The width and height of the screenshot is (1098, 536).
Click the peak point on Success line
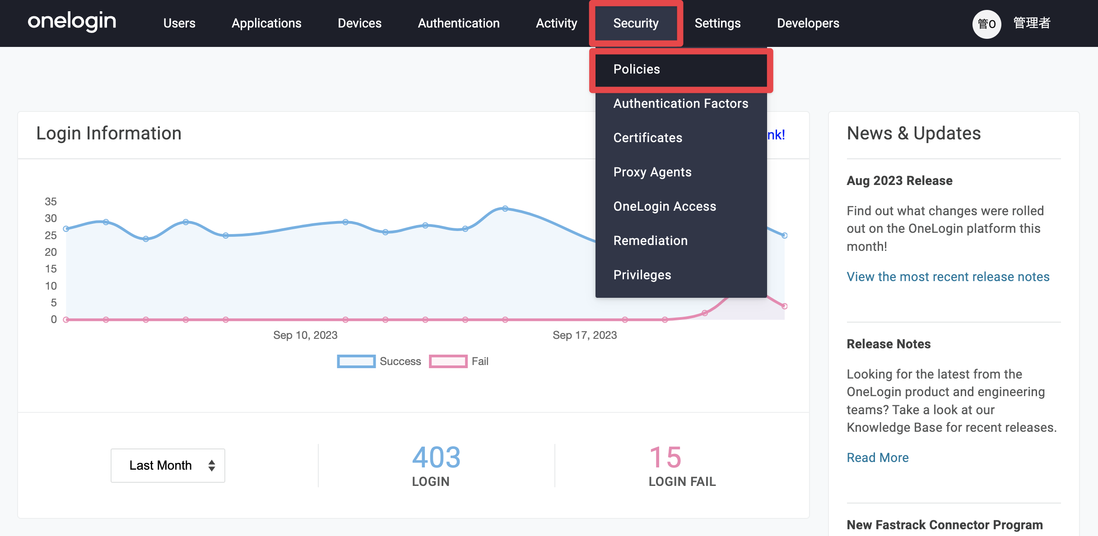(x=505, y=208)
